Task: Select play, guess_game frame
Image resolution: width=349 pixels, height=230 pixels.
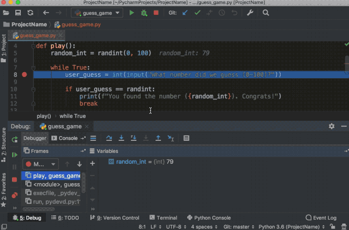Action: click(51, 176)
